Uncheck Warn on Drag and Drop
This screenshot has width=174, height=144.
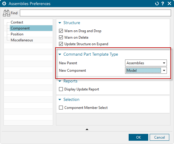(61, 31)
